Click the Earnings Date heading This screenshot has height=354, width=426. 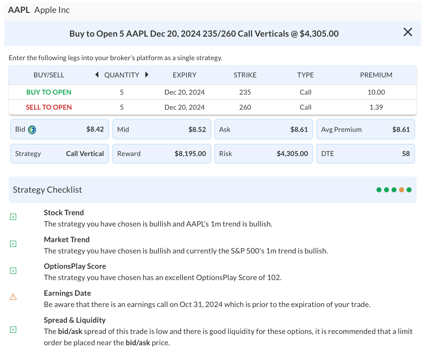click(67, 293)
